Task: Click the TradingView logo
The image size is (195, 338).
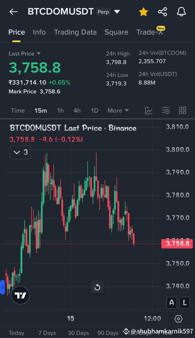Action: click(x=20, y=295)
